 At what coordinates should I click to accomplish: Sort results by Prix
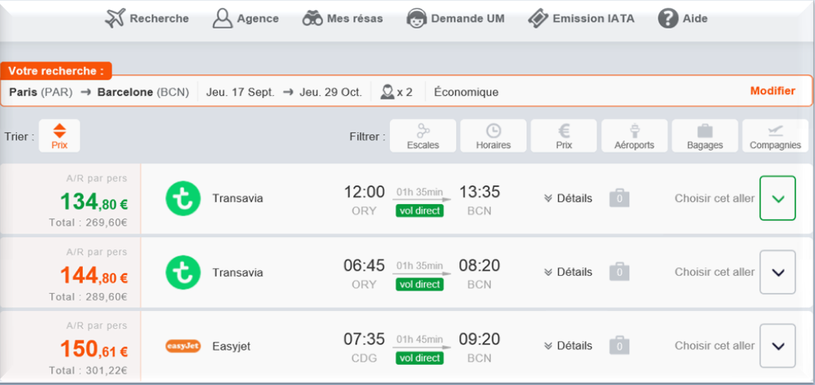point(59,136)
